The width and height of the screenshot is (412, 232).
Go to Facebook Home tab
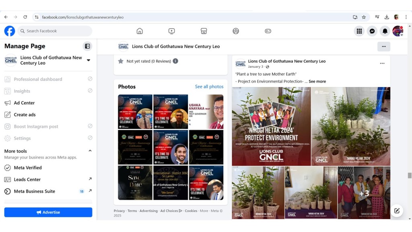(140, 31)
